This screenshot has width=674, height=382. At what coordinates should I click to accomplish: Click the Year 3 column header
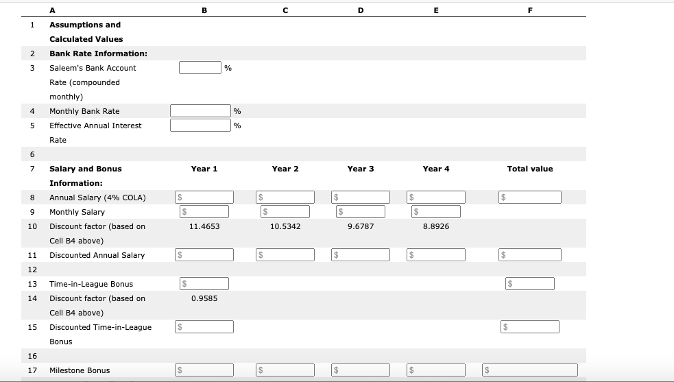(x=361, y=169)
